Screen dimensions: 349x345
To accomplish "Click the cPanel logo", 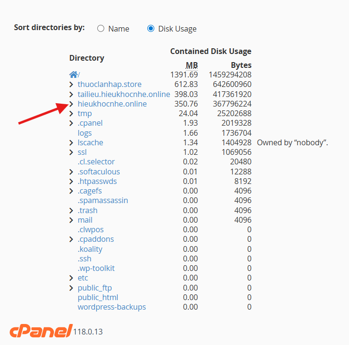I will pyautogui.click(x=40, y=331).
